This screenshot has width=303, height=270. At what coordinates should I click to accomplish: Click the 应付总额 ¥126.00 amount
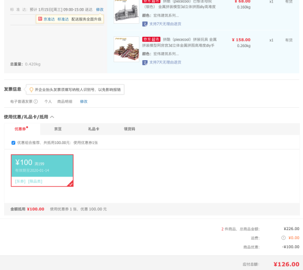tap(286, 264)
